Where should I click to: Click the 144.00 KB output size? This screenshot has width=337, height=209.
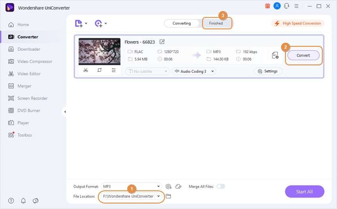221,59
